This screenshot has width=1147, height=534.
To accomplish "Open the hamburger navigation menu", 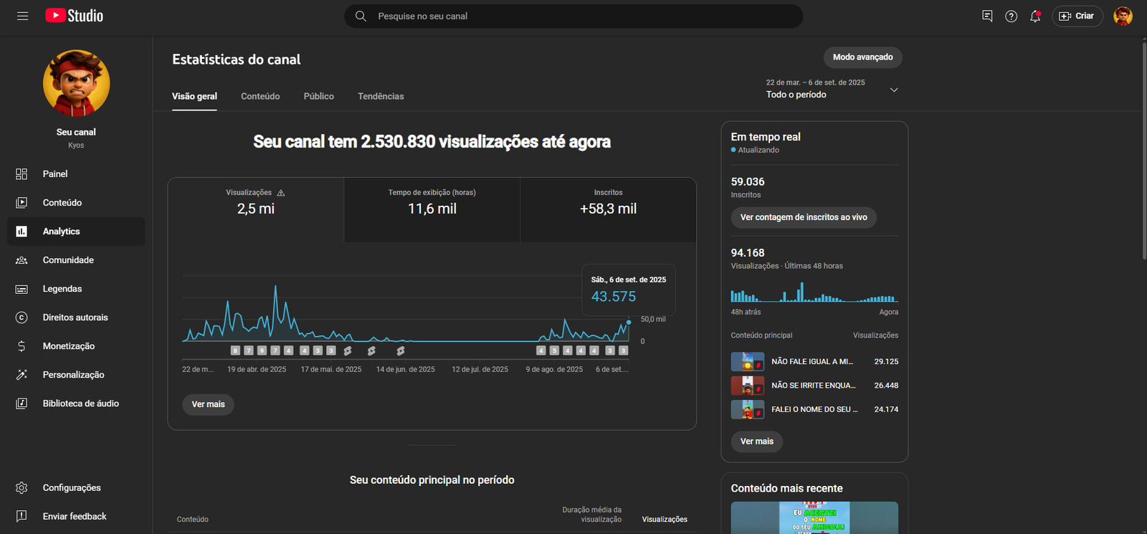I will click(x=22, y=16).
